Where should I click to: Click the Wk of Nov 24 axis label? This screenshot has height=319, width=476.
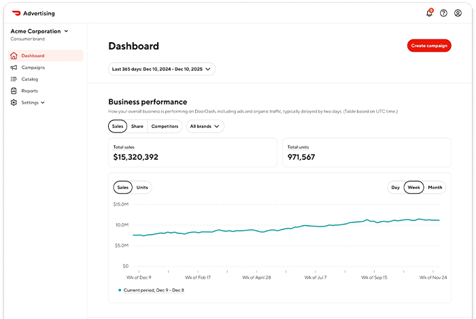[x=433, y=278]
